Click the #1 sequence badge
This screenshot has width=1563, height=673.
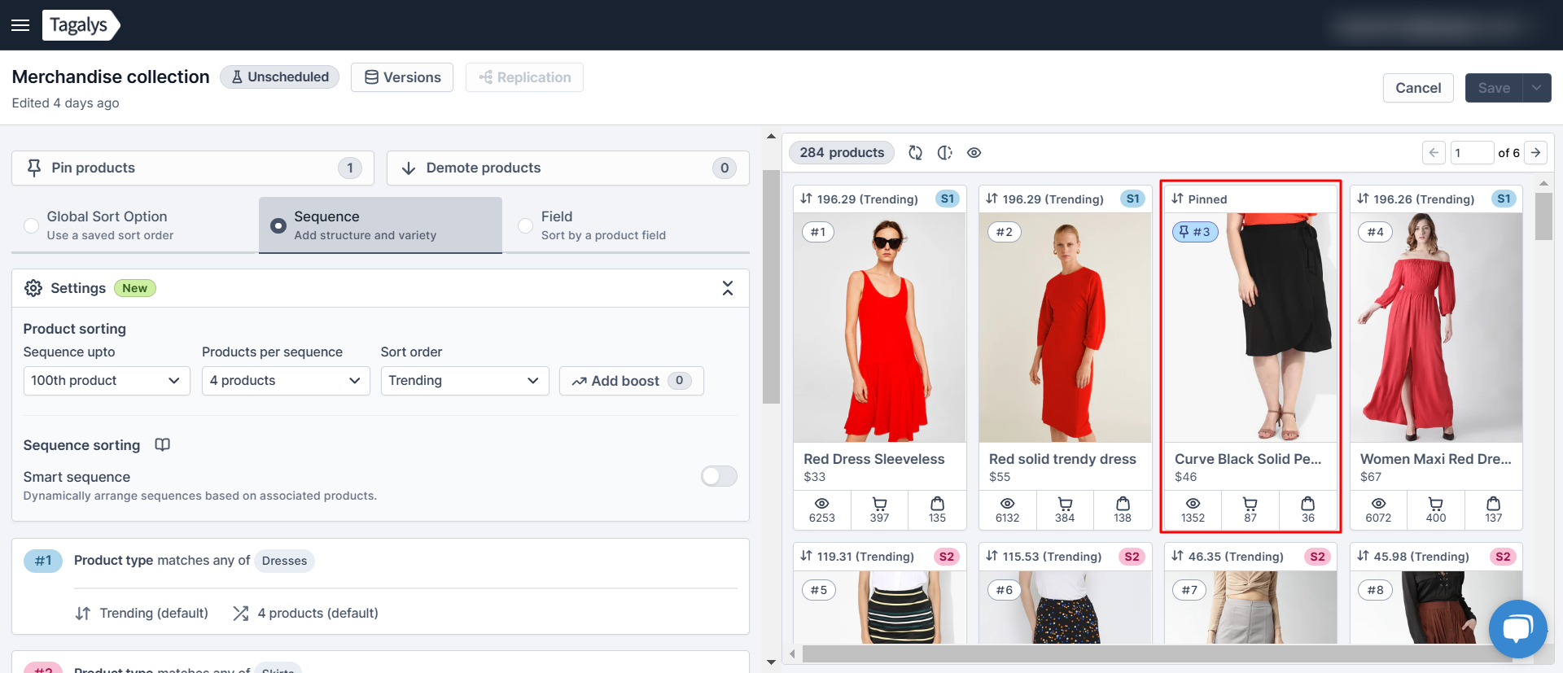43,561
